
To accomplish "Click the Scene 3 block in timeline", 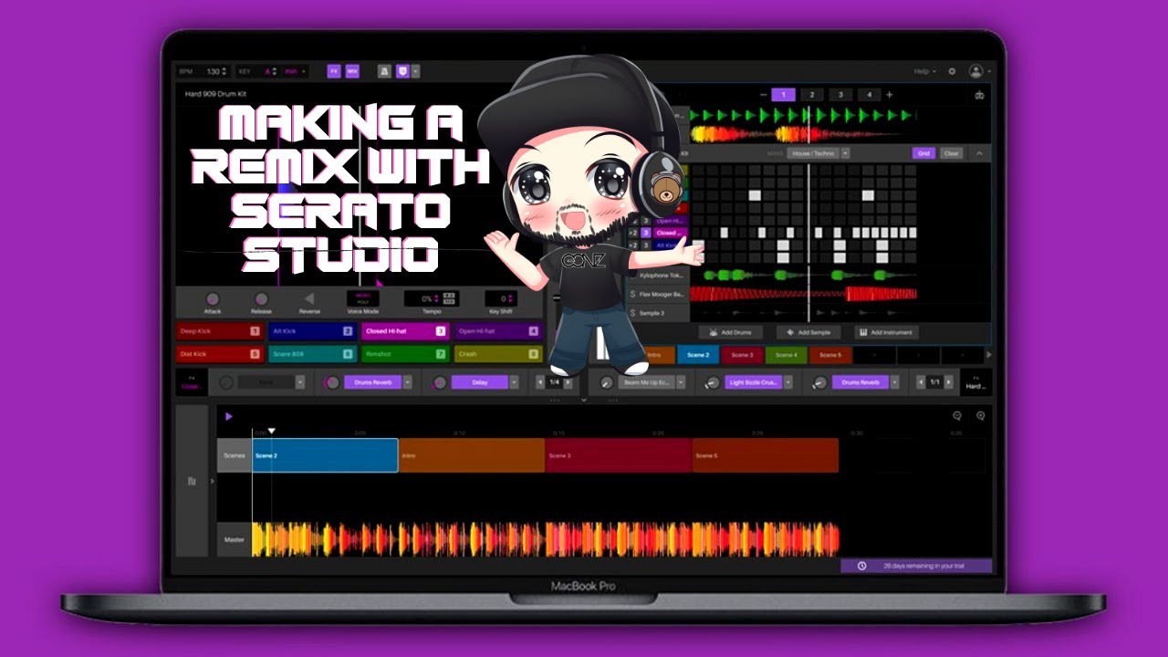I will (619, 455).
